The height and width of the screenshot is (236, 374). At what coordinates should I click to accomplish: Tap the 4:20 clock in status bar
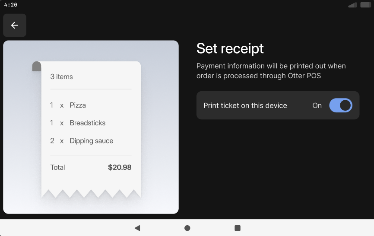(x=10, y=5)
